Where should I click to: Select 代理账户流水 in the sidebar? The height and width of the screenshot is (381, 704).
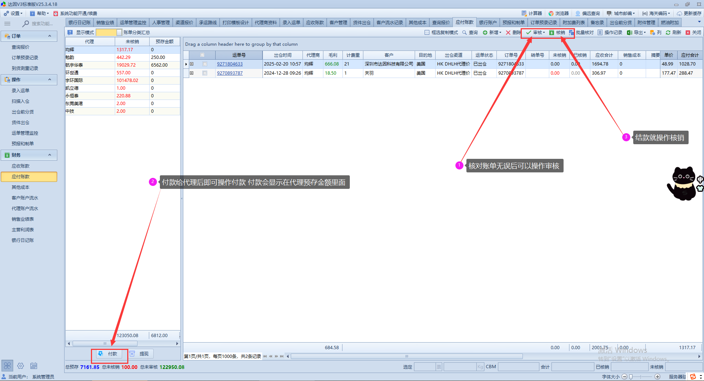coord(25,209)
